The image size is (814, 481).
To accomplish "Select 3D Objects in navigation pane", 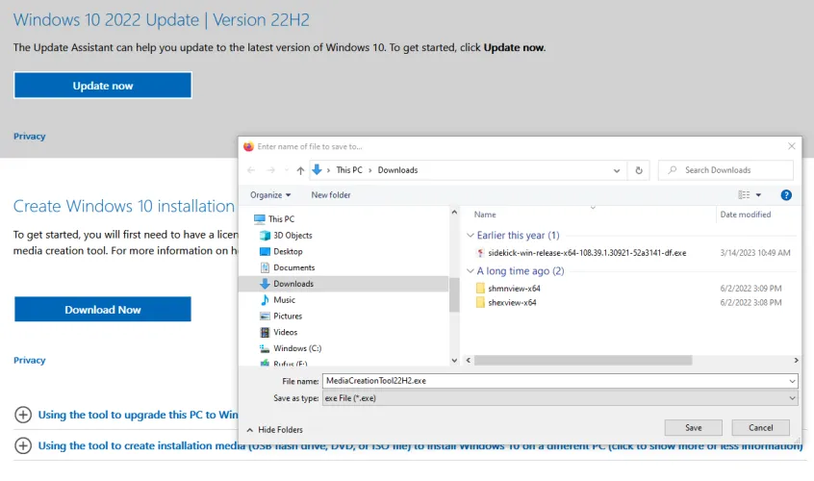I will (292, 235).
